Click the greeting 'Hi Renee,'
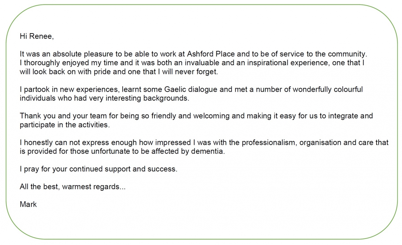402x245 pixels. pyautogui.click(x=37, y=36)
